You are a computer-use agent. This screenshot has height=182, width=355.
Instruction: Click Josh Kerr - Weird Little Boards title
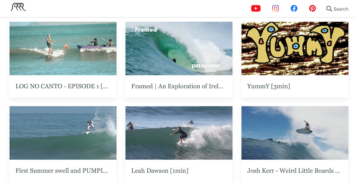293,171
